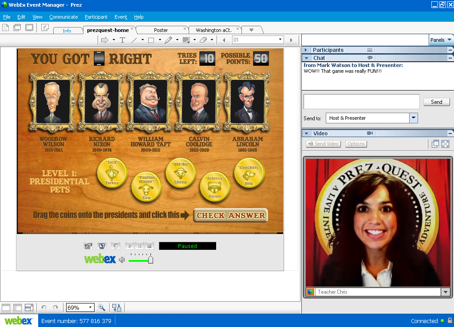Image resolution: width=454 pixels, height=327 pixels.
Task: Collapse the Video panel
Action: coord(306,134)
